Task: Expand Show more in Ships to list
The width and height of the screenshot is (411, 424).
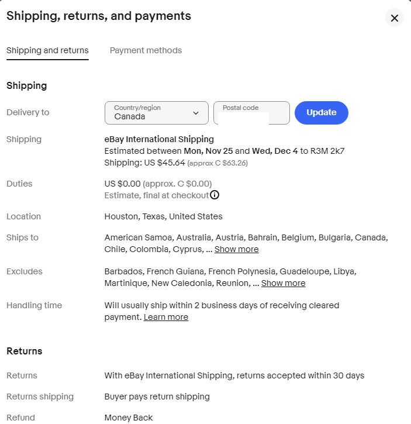Action: coord(236,249)
